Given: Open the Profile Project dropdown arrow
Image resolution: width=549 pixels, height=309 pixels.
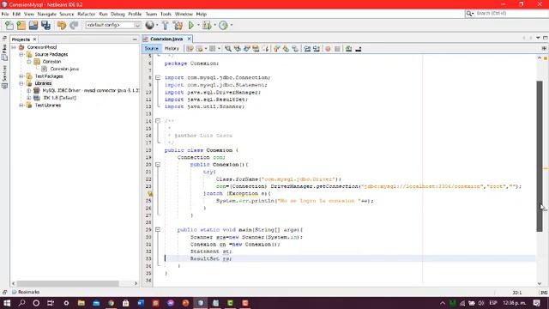Looking at the screenshot, I should click(x=231, y=25).
